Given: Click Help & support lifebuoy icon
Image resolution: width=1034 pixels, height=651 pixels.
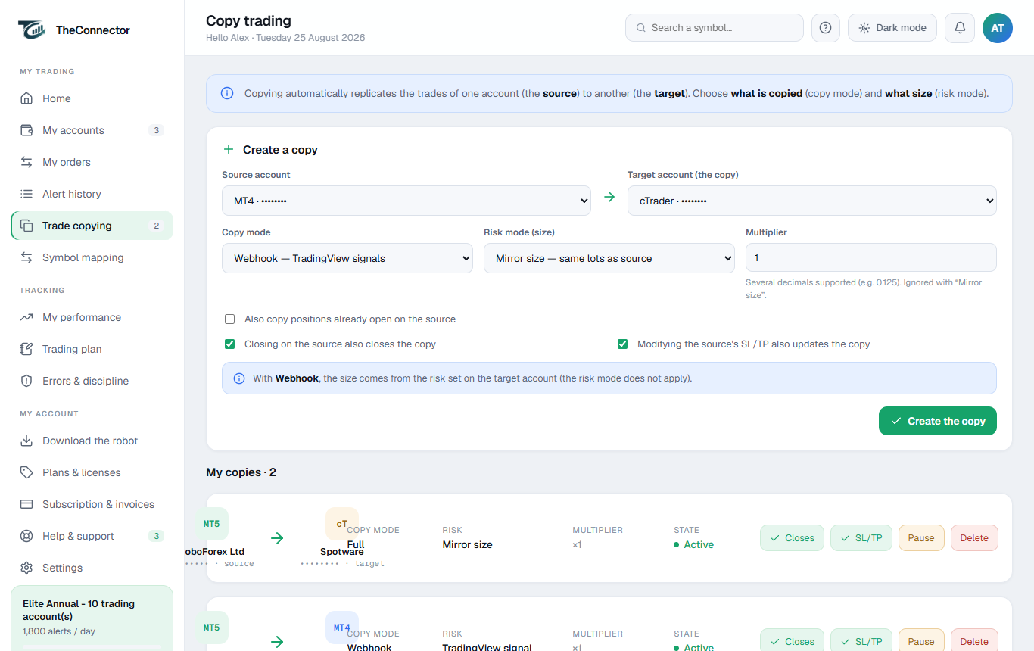Looking at the screenshot, I should pyautogui.click(x=26, y=536).
